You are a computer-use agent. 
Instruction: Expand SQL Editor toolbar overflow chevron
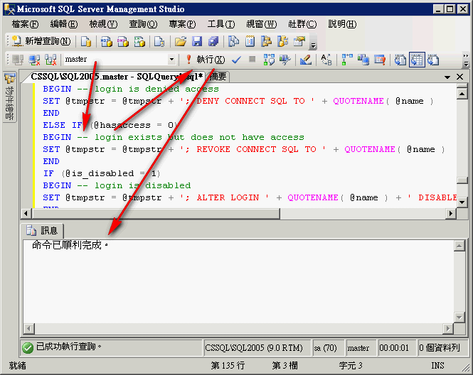click(466, 60)
